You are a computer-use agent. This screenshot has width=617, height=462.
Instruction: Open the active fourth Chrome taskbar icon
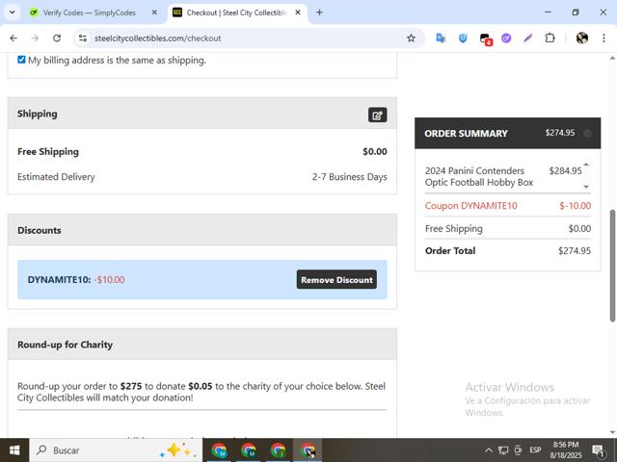pos(308,450)
